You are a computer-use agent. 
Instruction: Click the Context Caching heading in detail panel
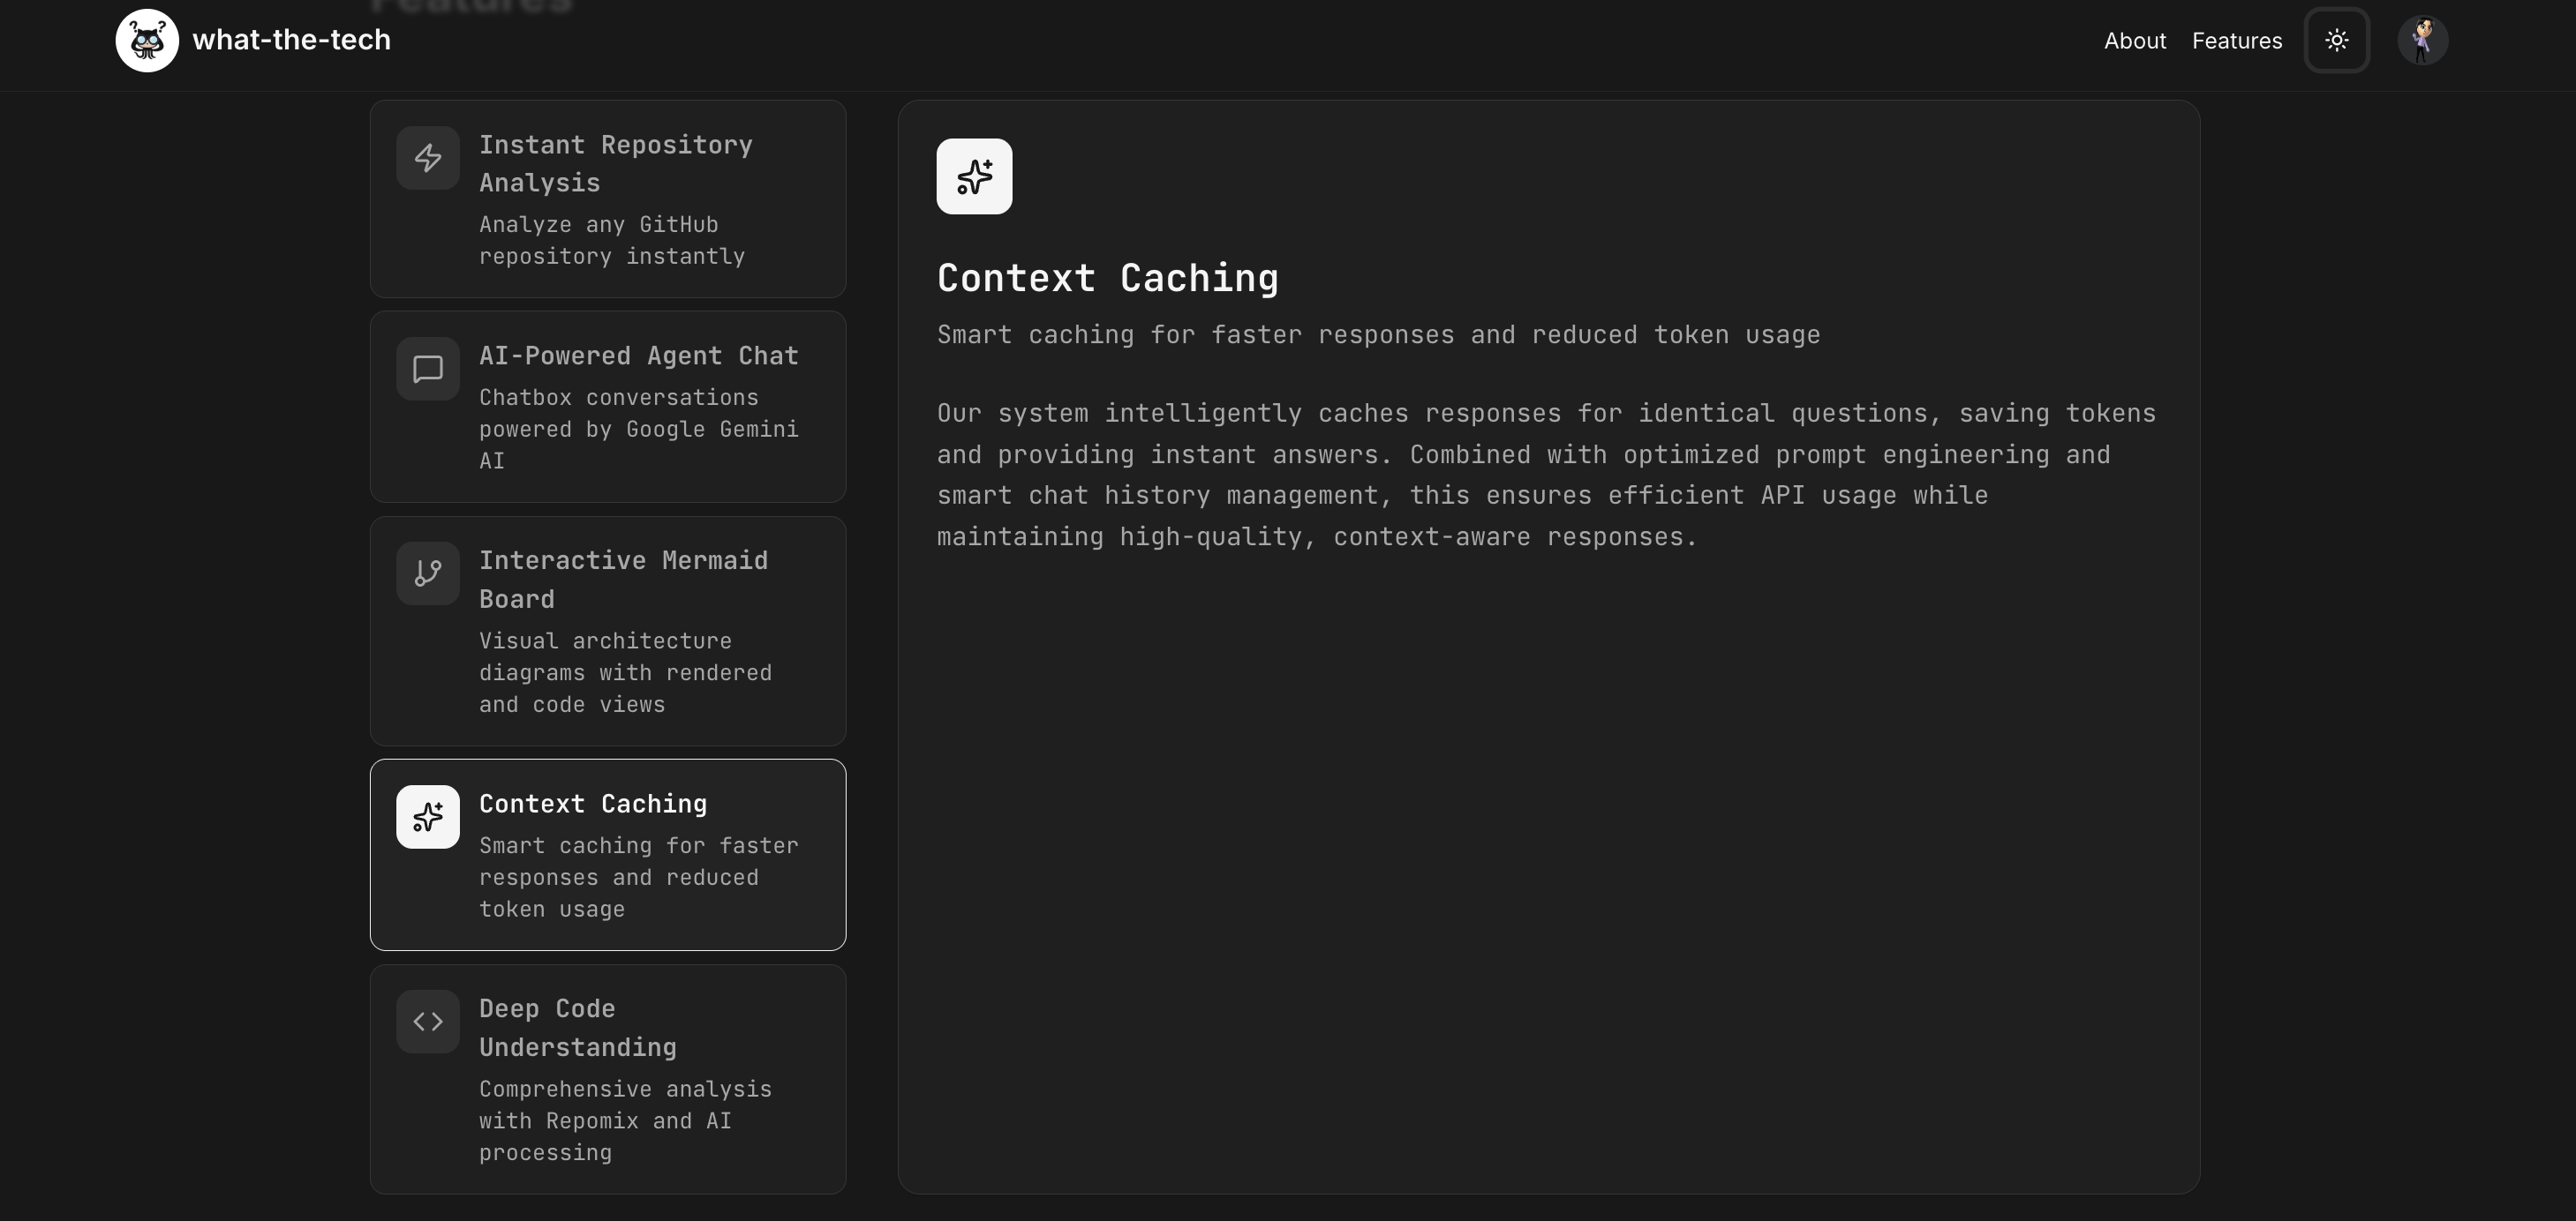pos(1107,279)
